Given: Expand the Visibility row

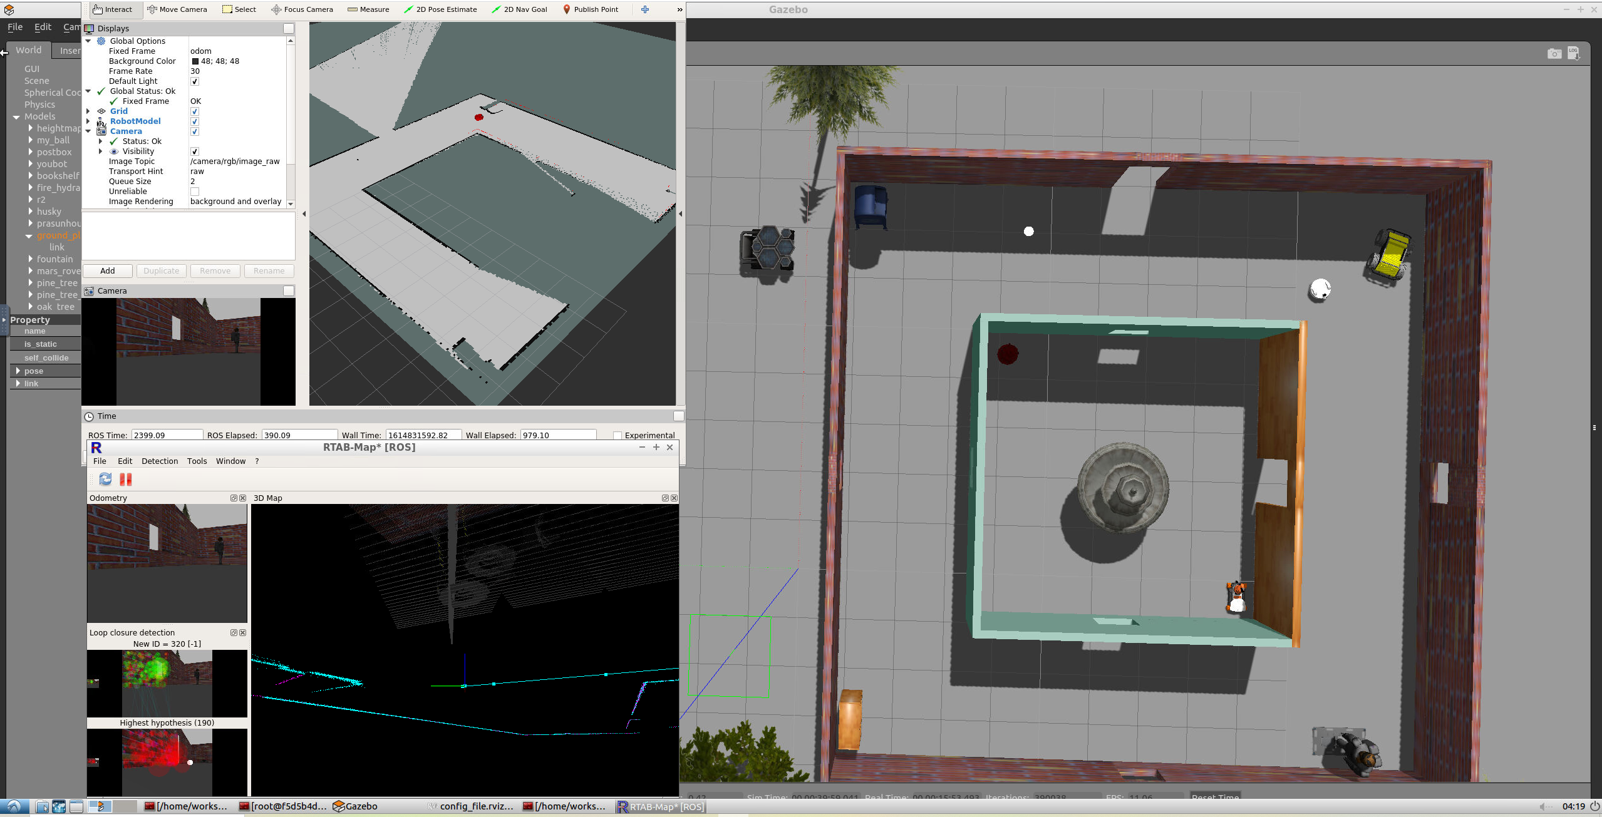Looking at the screenshot, I should 100,152.
